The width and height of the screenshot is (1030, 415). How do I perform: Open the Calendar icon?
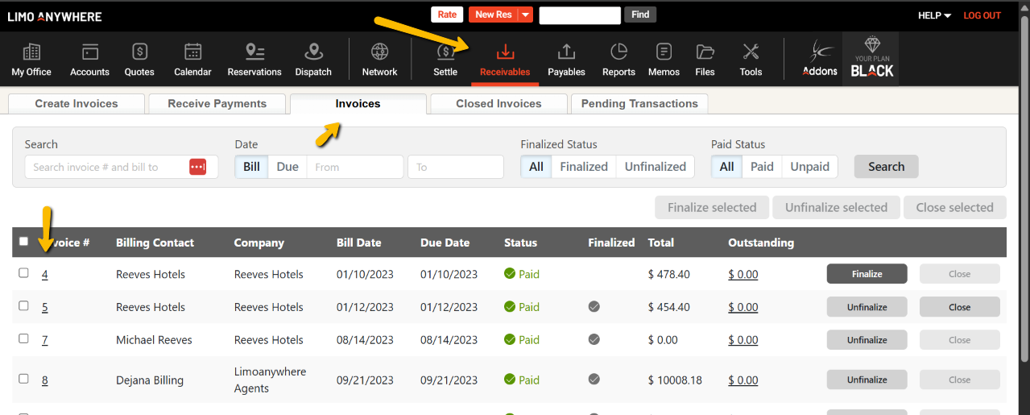[192, 53]
